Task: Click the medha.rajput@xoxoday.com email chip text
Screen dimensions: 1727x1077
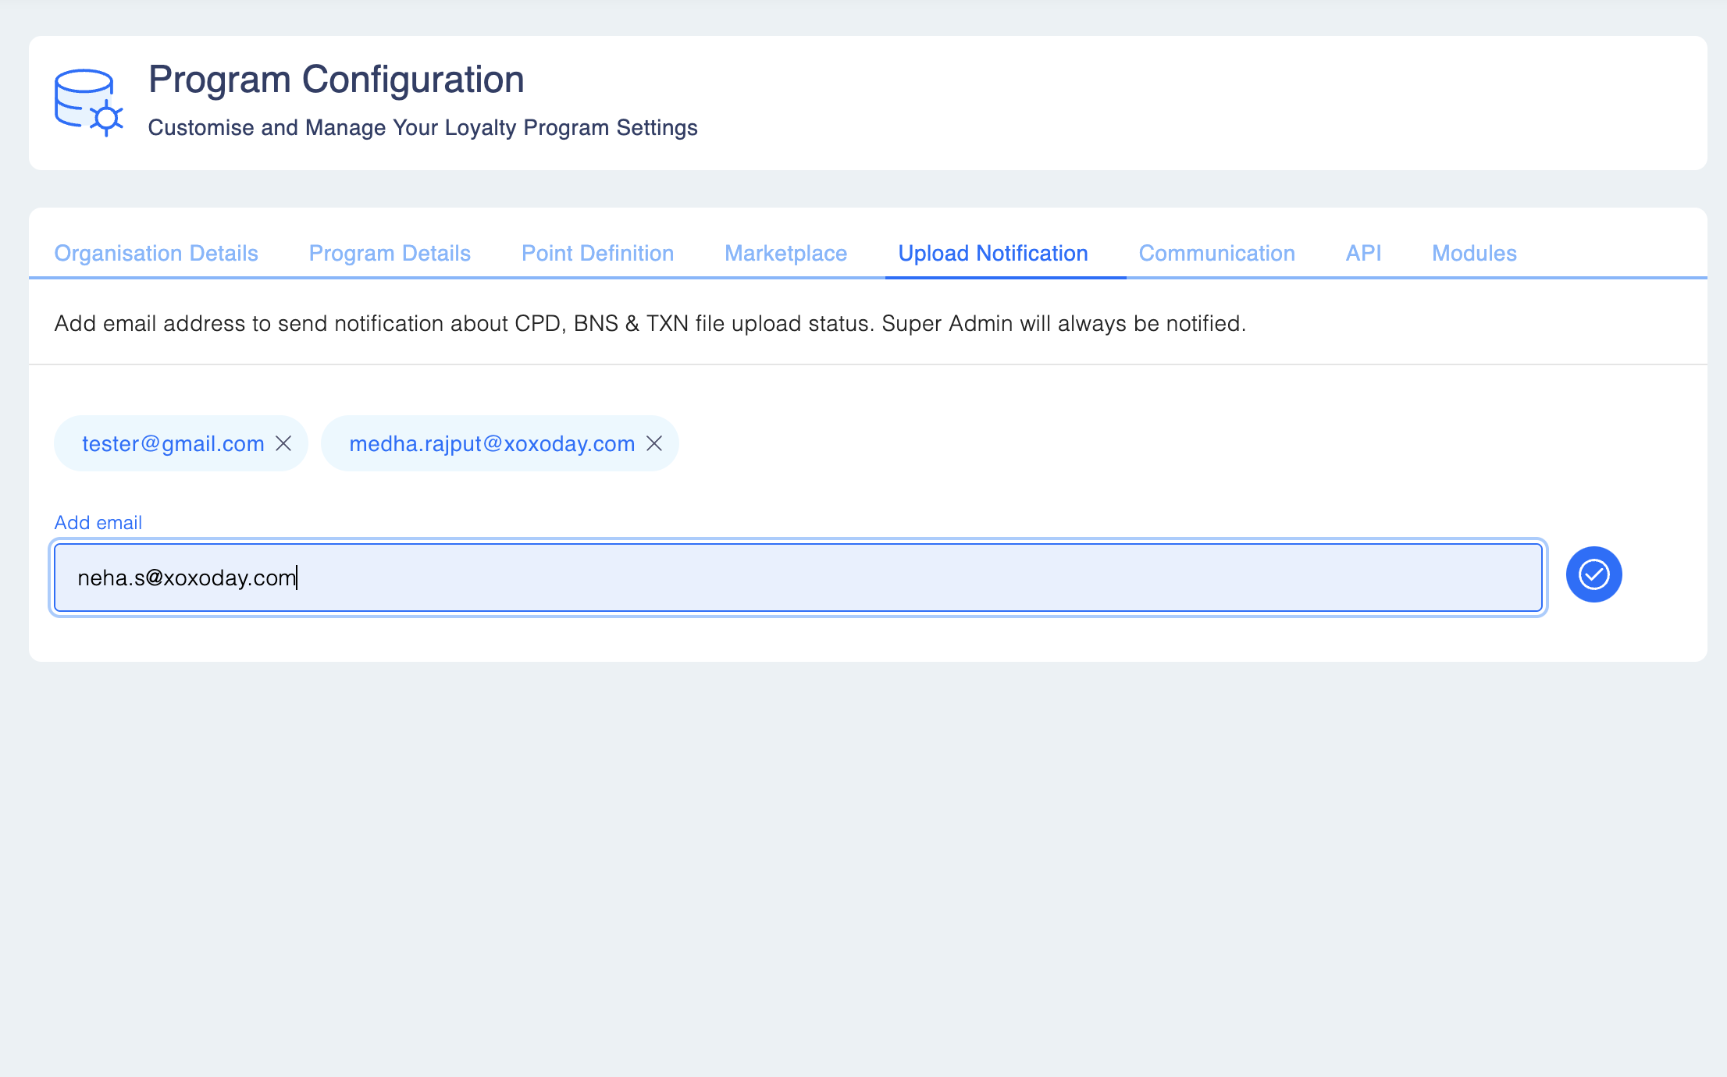Action: tap(492, 443)
